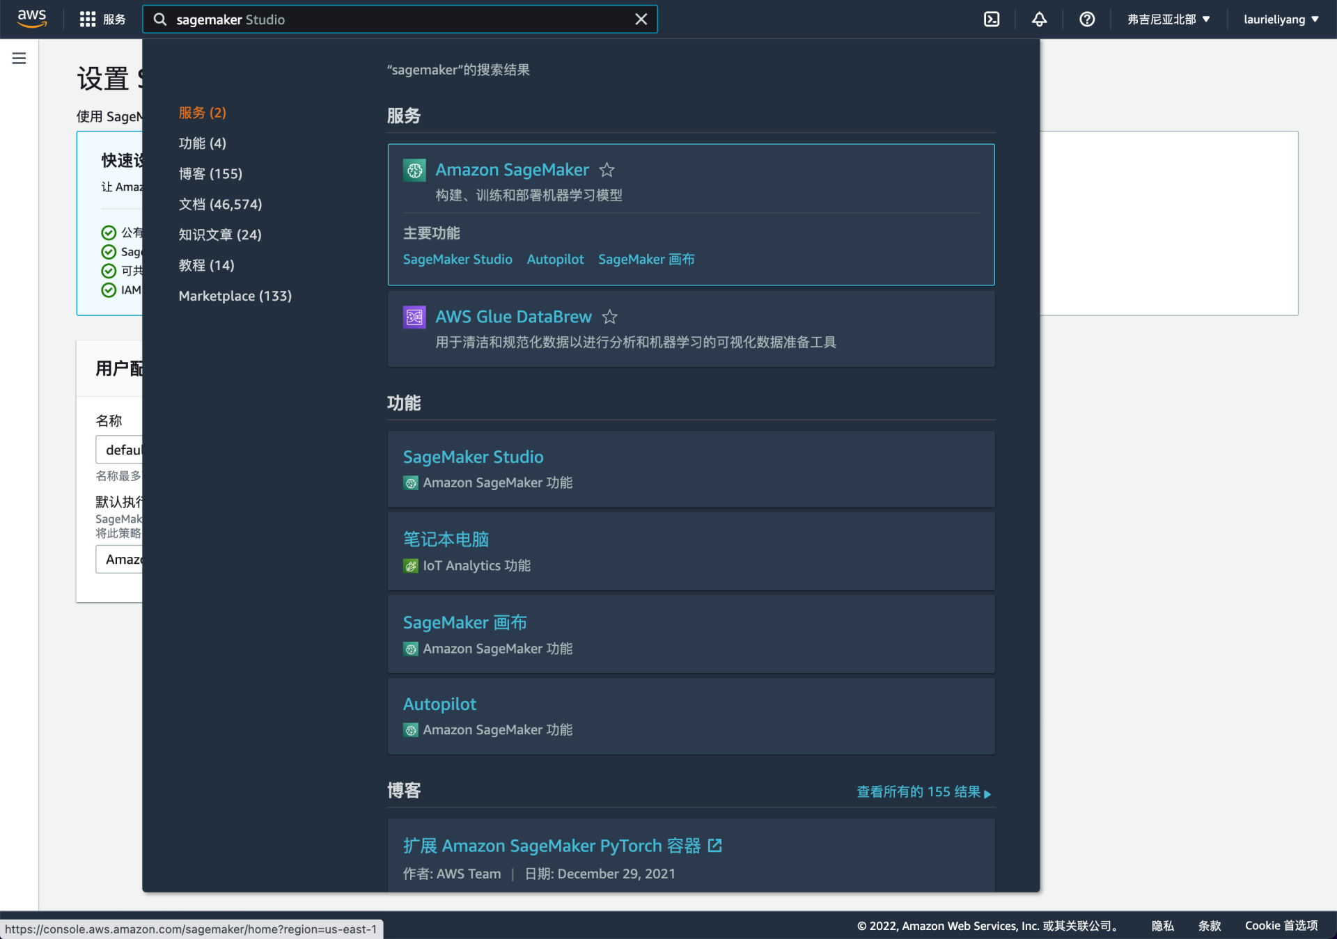Click the AWS logo home icon

(x=32, y=19)
